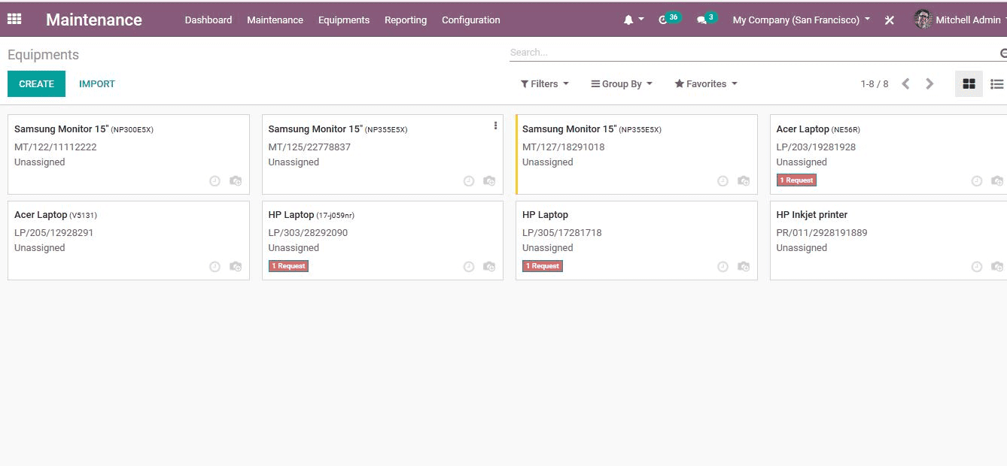Expand the Filters dropdown
Viewport: 1007px width, 466px height.
545,84
